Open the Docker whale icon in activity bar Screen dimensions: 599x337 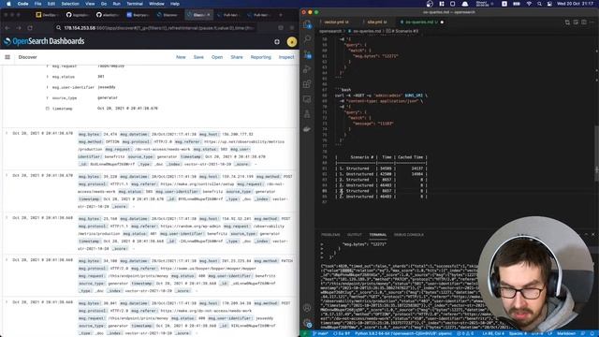coord(307,129)
